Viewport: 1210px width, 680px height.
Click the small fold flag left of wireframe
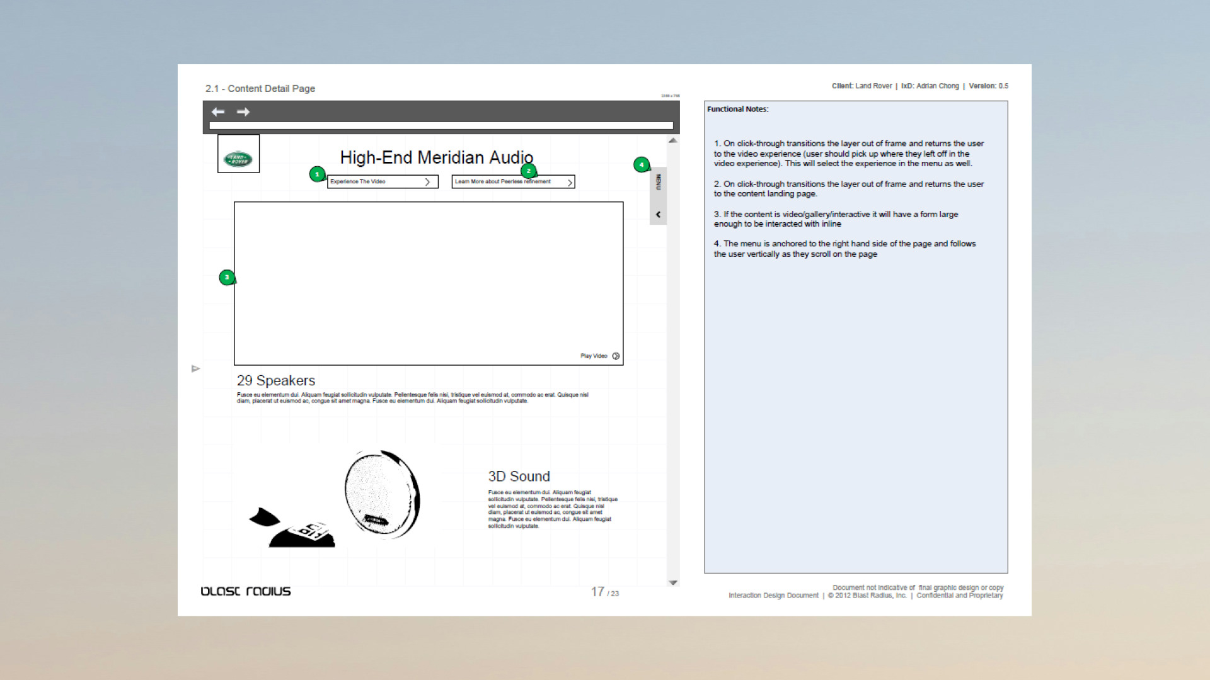pyautogui.click(x=195, y=368)
